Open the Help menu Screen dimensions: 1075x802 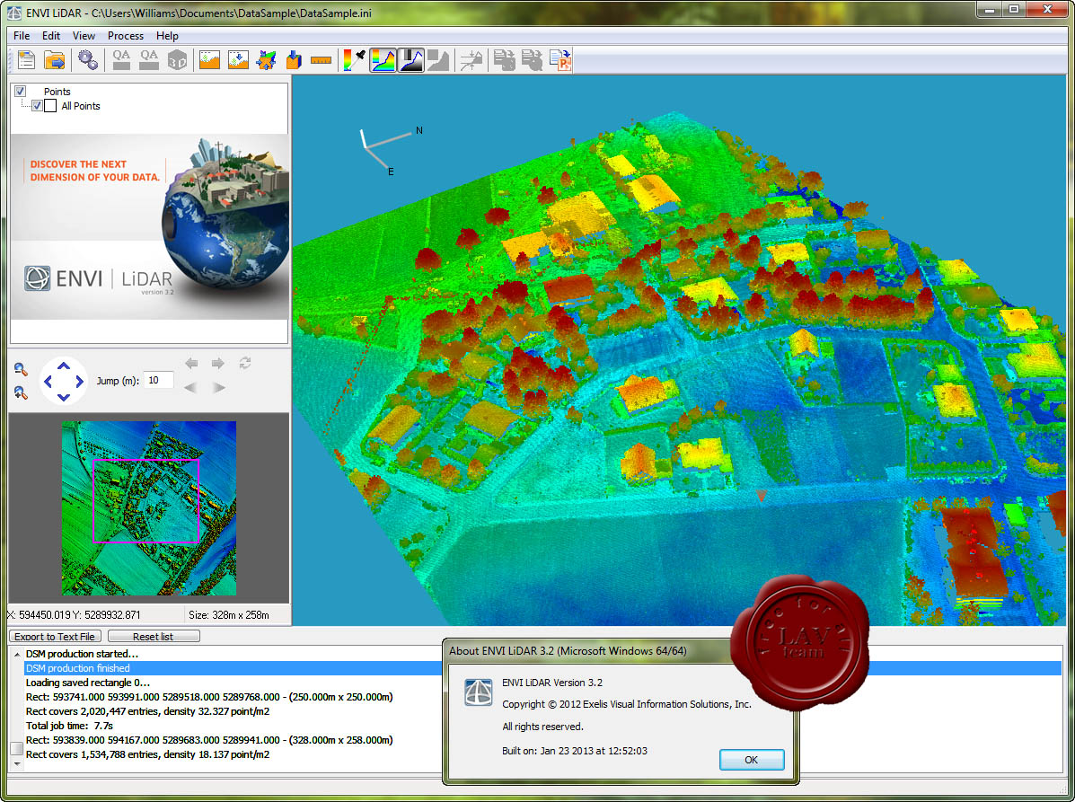(167, 36)
